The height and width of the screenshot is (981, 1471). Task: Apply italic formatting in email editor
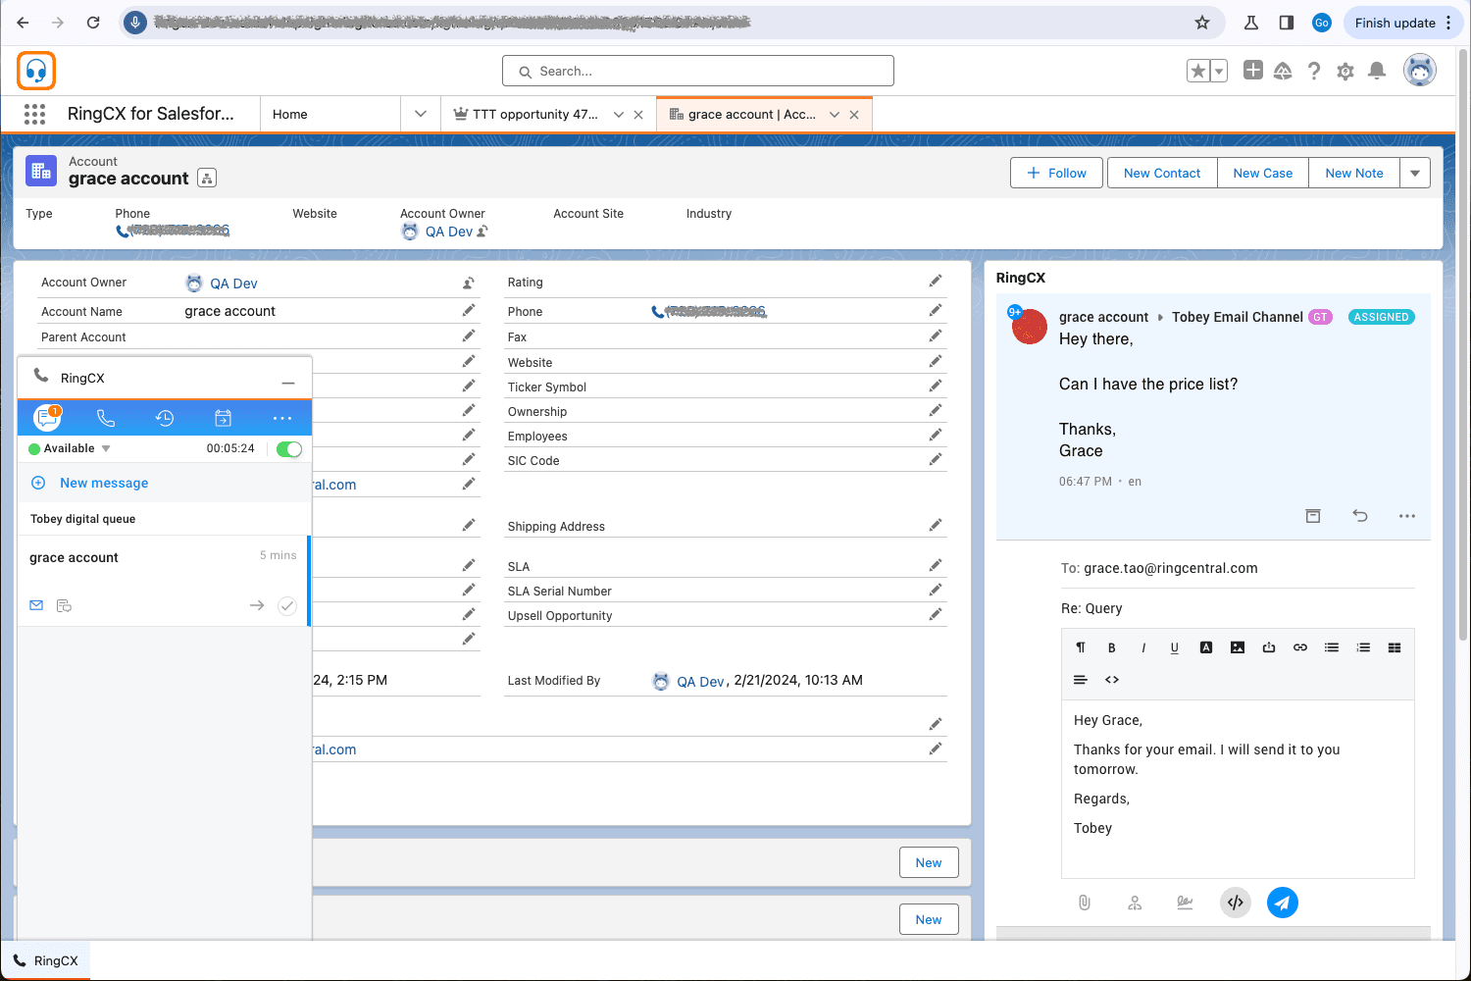coord(1143,647)
